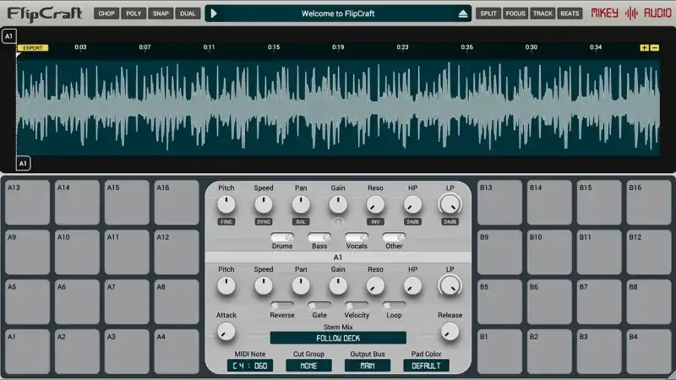
Task: Open the Stem Mix FOLLOW DECK dropdown
Action: click(338, 339)
